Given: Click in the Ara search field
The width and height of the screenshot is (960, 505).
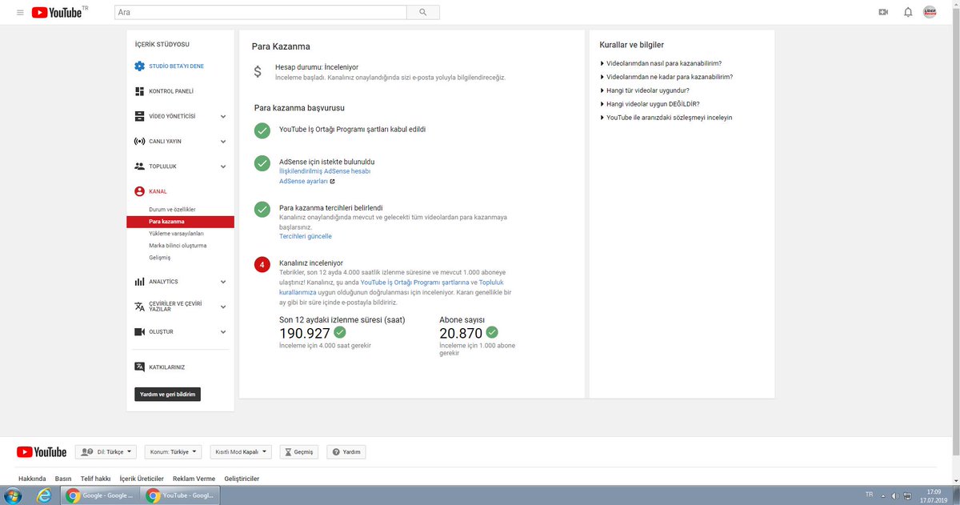Looking at the screenshot, I should [260, 12].
